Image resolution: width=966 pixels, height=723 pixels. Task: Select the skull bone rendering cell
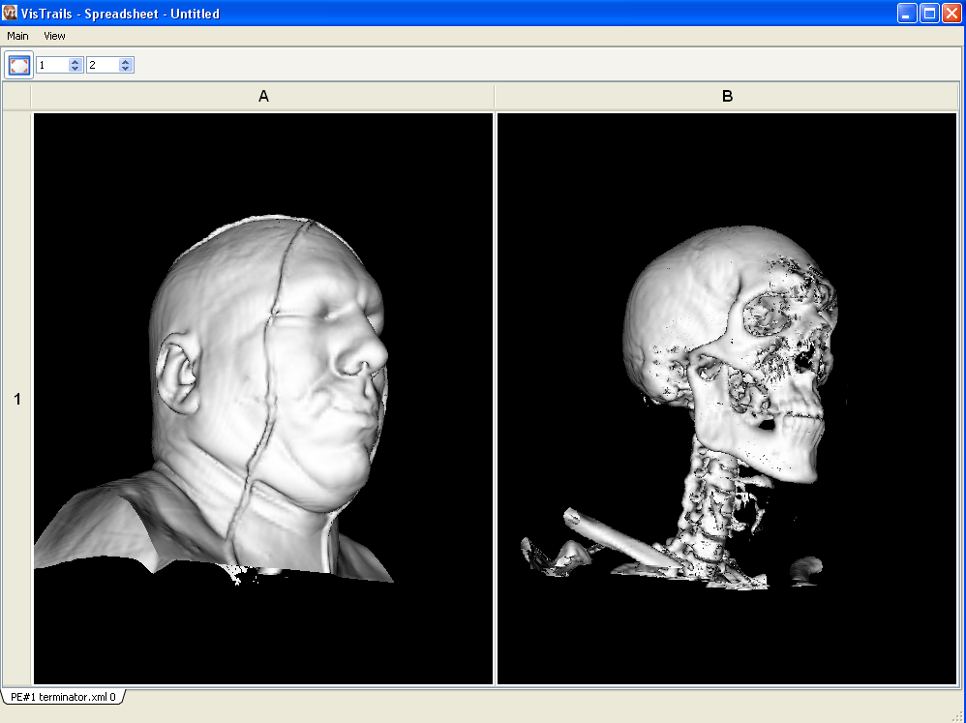click(x=727, y=399)
